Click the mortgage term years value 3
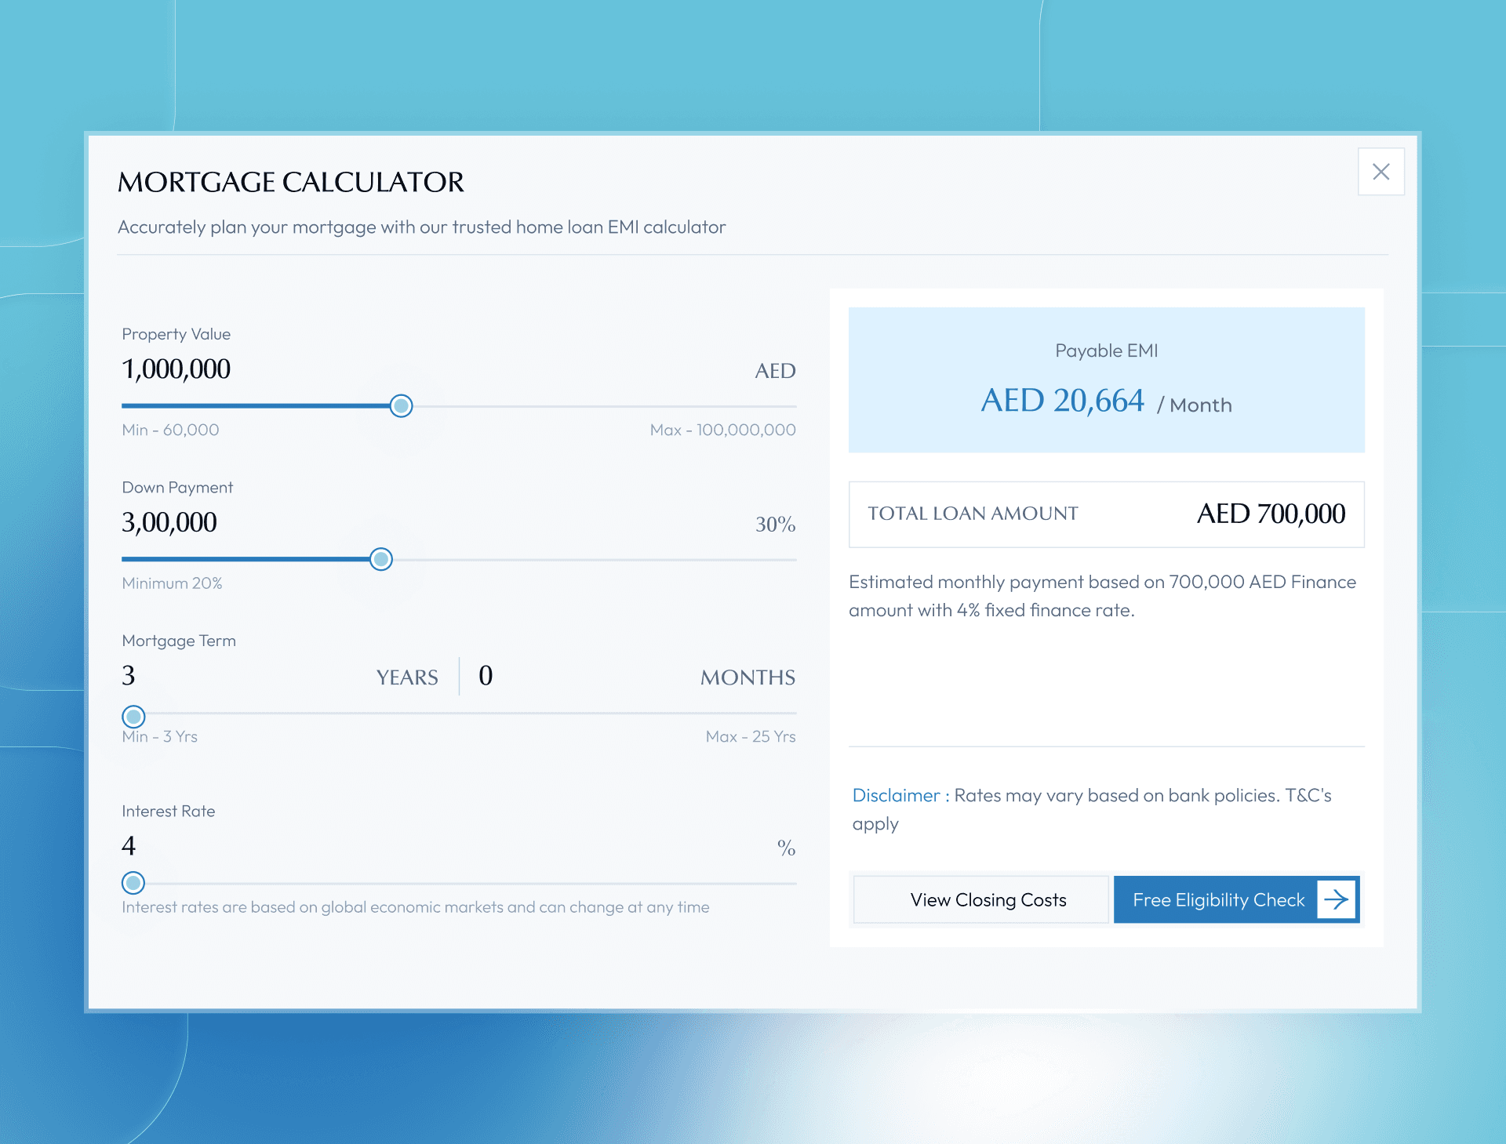Viewport: 1506px width, 1144px height. coord(129,676)
